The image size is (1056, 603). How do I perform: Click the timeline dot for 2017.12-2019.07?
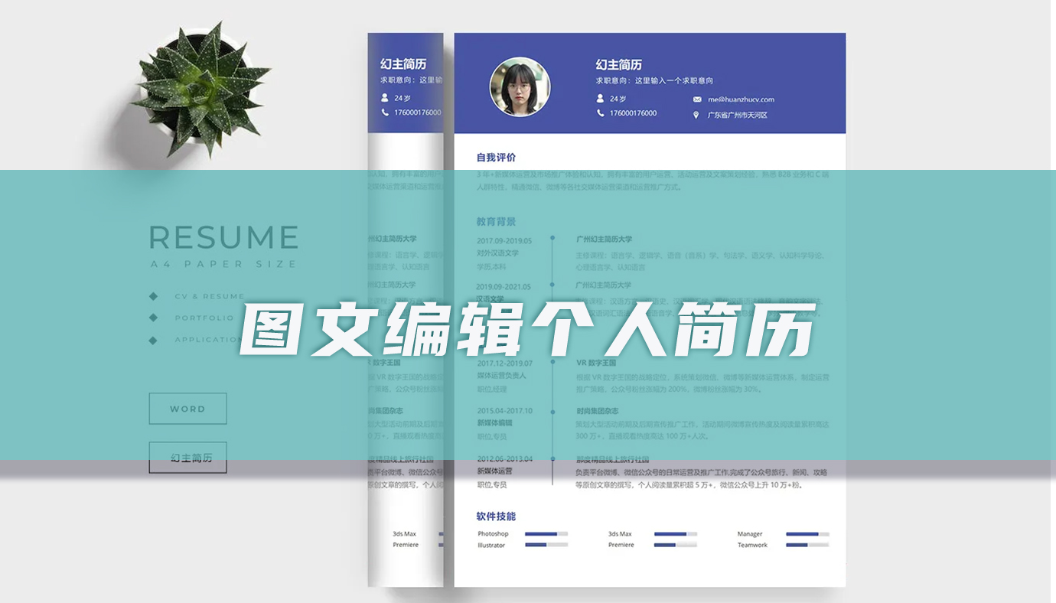tap(552, 363)
